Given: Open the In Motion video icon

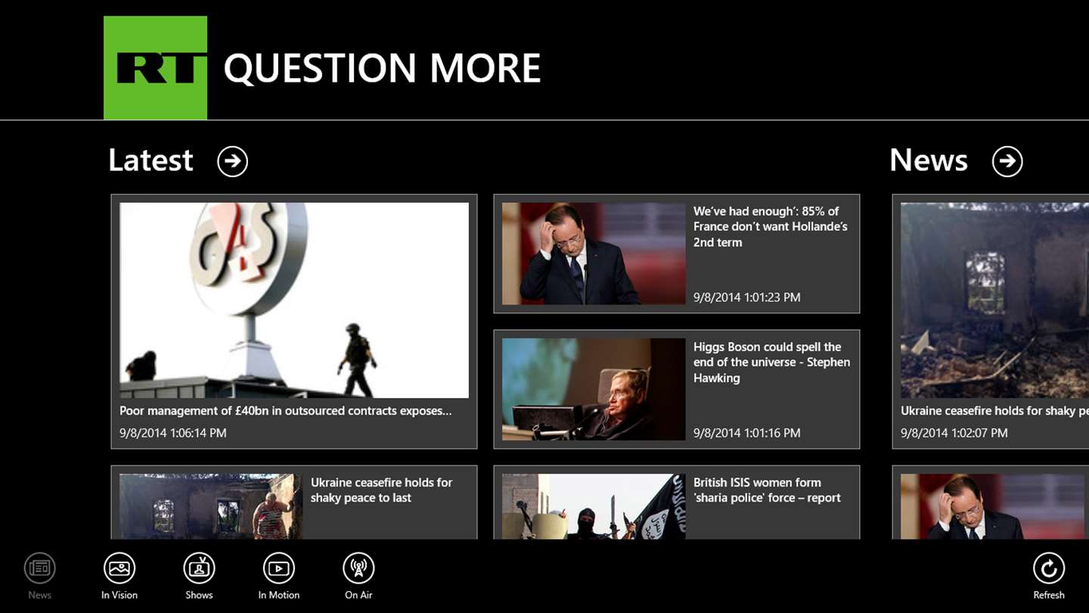Looking at the screenshot, I should tap(278, 568).
